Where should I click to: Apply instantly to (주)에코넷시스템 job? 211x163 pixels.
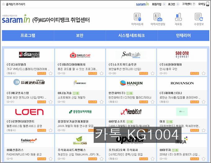click(42, 102)
